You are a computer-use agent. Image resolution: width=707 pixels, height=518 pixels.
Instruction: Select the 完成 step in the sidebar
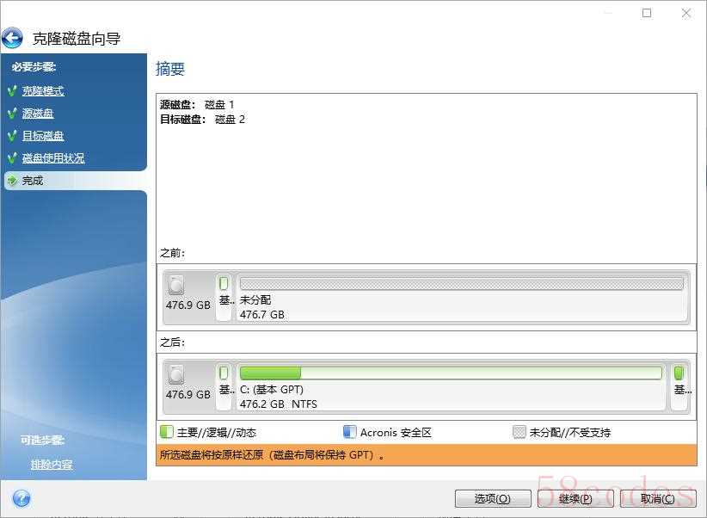(x=33, y=181)
